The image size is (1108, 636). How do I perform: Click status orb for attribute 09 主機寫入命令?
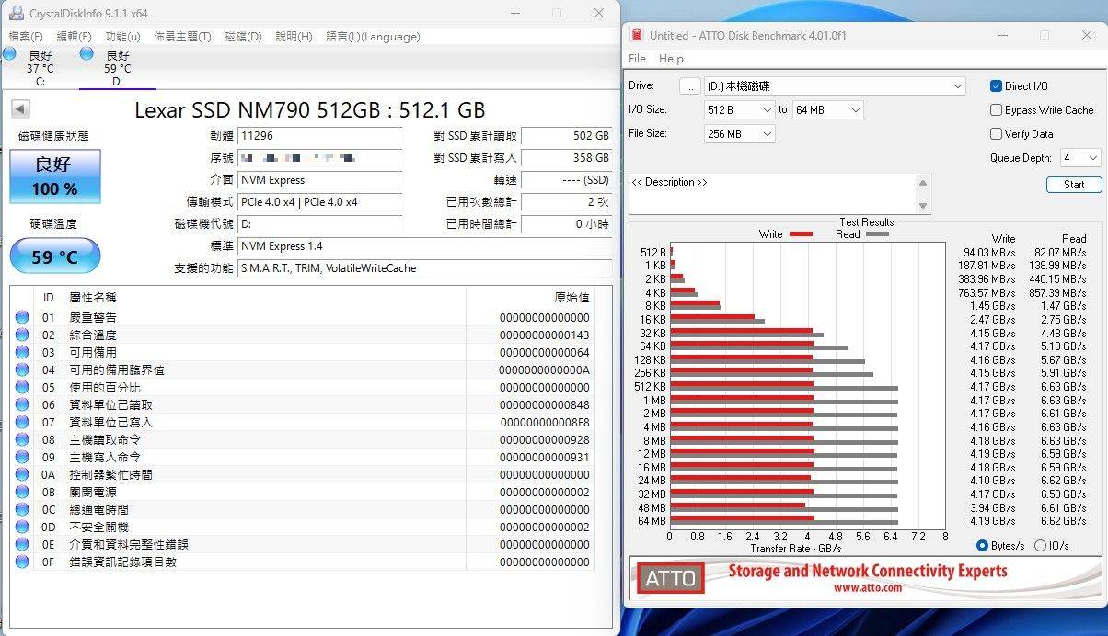tap(22, 457)
